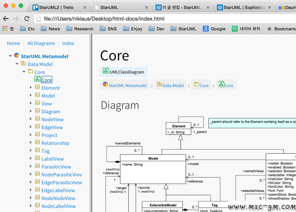The height and width of the screenshot is (212, 296).
Task: Click the class icon beside Element
Action: coord(37,87)
